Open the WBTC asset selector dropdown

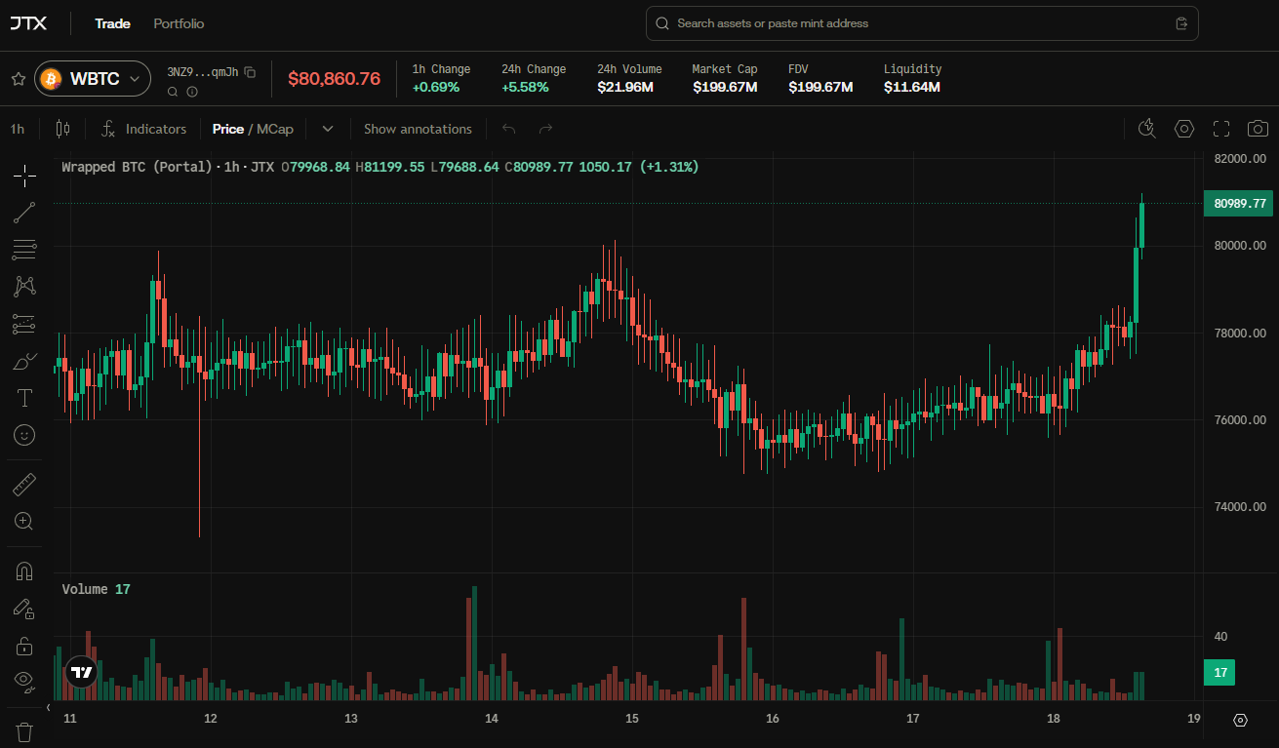tap(93, 79)
